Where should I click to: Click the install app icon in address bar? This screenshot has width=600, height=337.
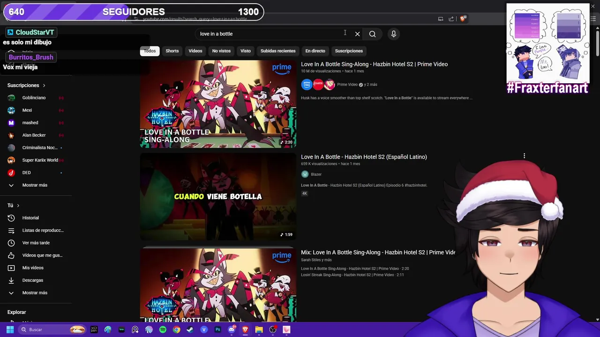[x=441, y=19]
